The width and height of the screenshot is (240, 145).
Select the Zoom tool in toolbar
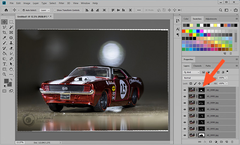(x=4, y=74)
